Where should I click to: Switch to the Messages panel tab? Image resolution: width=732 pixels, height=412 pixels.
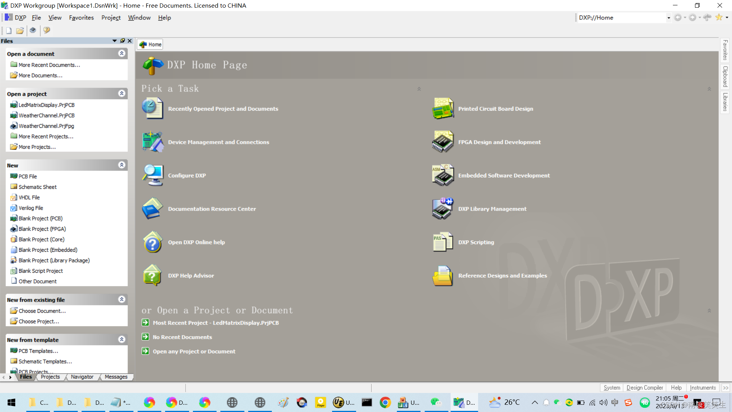point(116,377)
